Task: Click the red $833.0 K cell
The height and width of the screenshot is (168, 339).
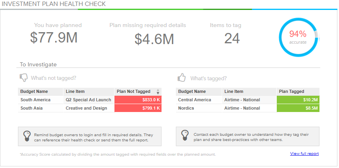Action: pyautogui.click(x=138, y=100)
